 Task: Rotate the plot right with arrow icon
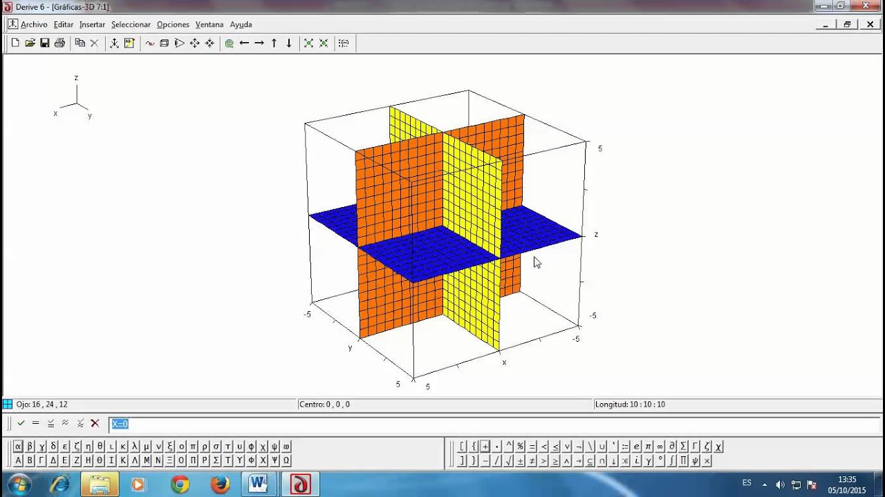tap(259, 43)
